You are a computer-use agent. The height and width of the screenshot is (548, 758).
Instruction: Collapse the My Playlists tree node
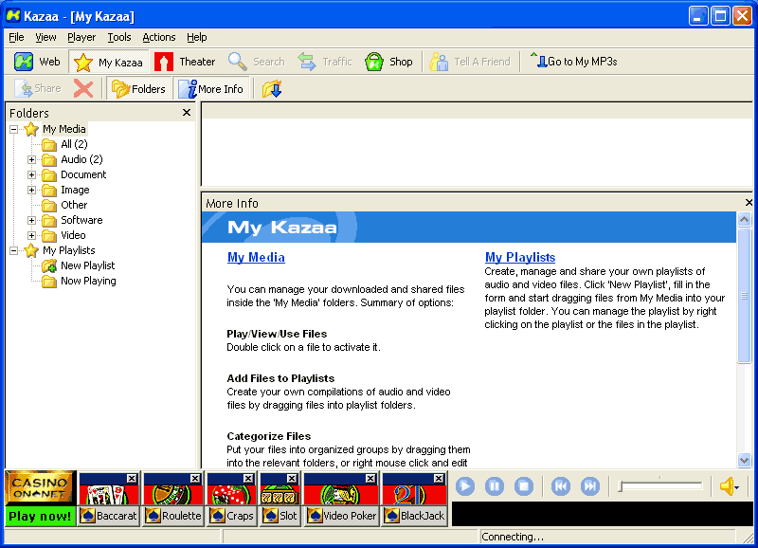(x=13, y=250)
